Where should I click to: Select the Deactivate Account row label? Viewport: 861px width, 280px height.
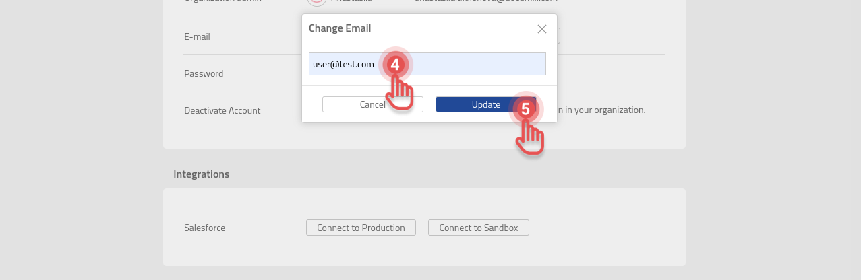click(222, 110)
